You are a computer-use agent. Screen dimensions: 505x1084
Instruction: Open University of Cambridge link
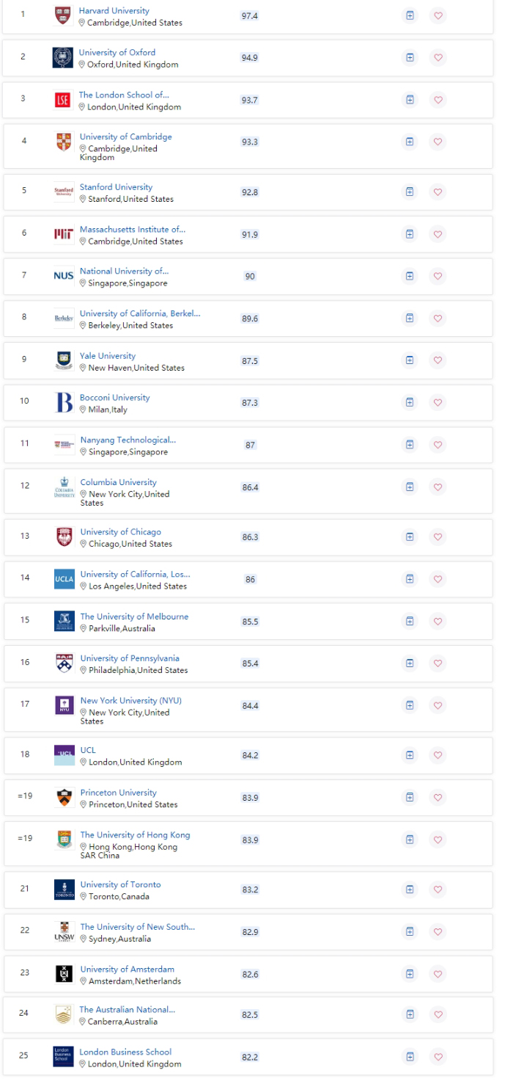(x=125, y=137)
